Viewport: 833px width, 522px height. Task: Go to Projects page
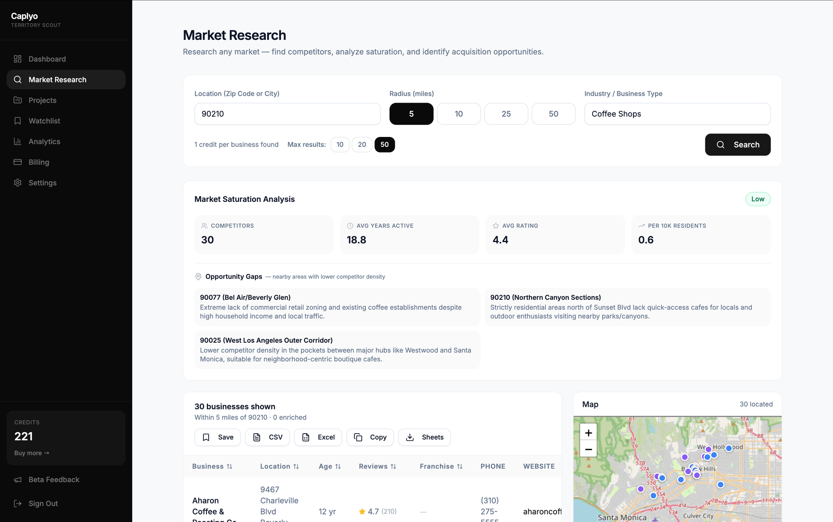[x=66, y=100]
